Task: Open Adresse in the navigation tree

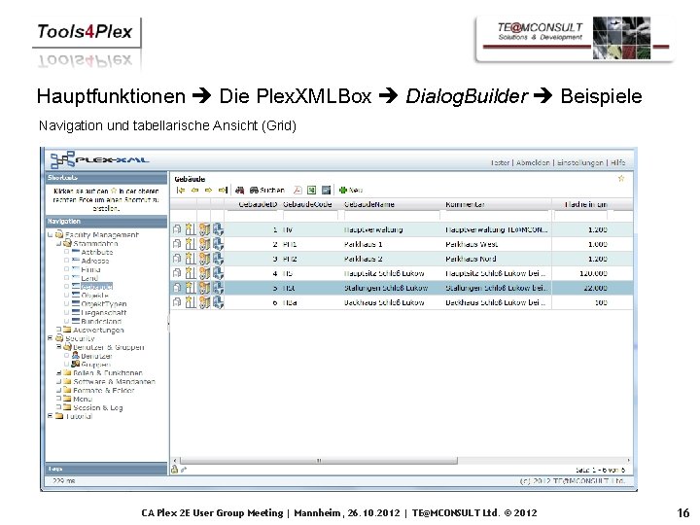Action: coord(95,261)
